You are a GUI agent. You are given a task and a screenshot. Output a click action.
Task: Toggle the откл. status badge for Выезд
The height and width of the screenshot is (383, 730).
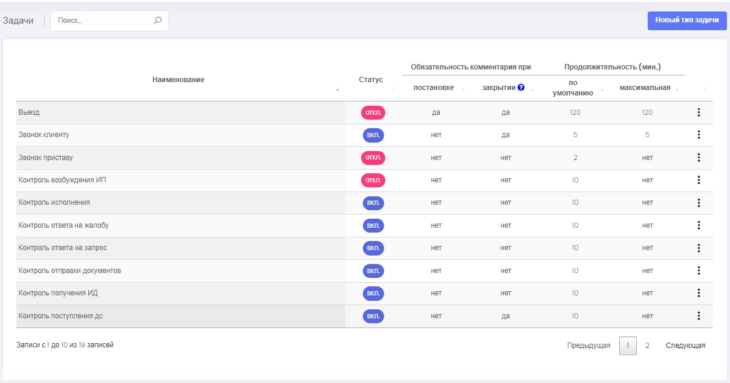373,112
